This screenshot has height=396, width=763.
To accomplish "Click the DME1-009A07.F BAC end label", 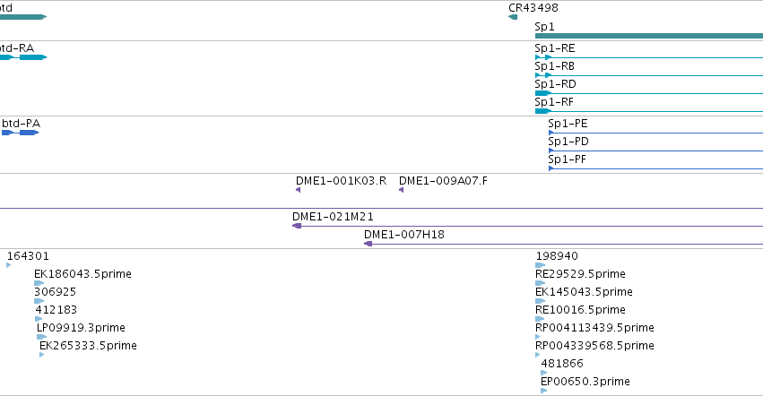I will [x=443, y=181].
